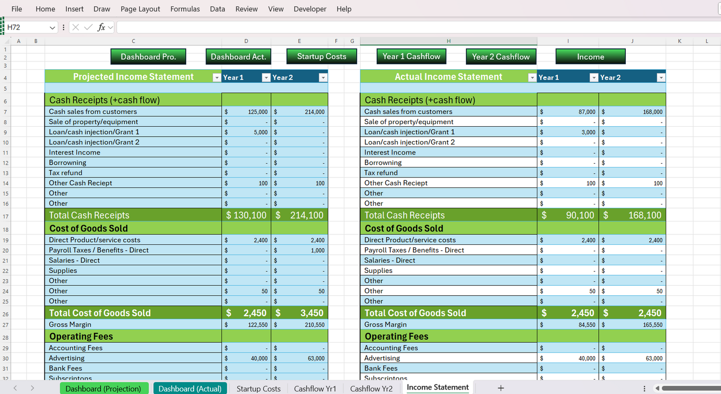Add a new sheet with the plus icon

coord(501,388)
